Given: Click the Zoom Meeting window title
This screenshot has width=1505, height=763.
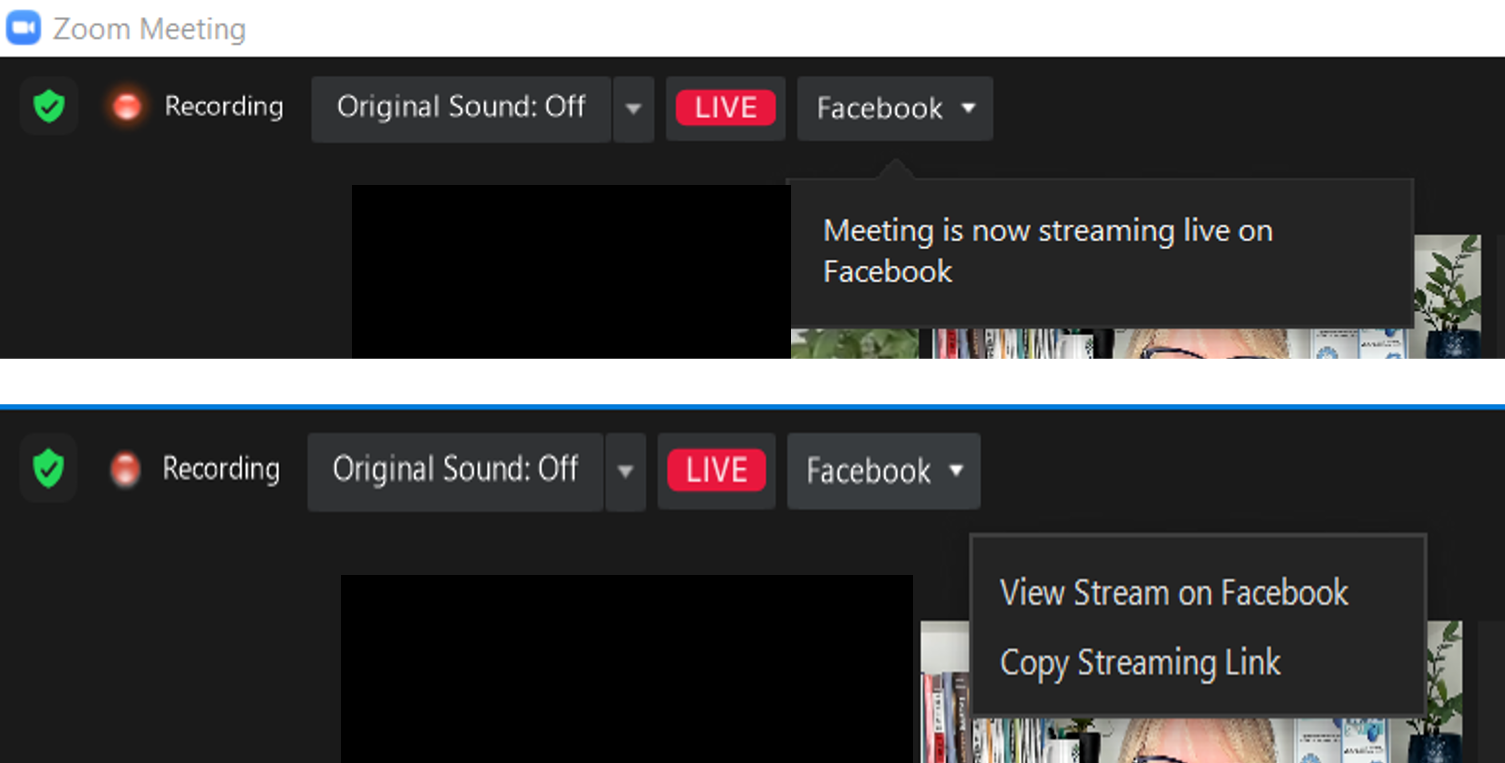Looking at the screenshot, I should click(x=150, y=29).
